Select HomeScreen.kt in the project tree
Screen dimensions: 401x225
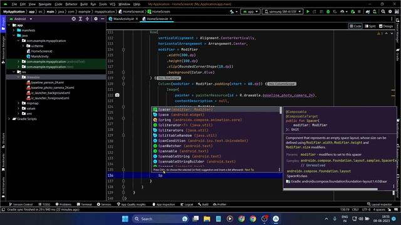pos(39,51)
